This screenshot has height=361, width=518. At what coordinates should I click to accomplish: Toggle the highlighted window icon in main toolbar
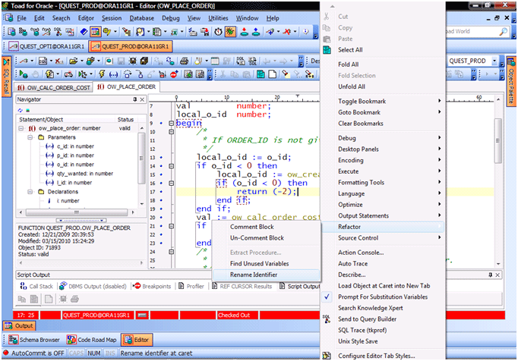click(x=95, y=32)
